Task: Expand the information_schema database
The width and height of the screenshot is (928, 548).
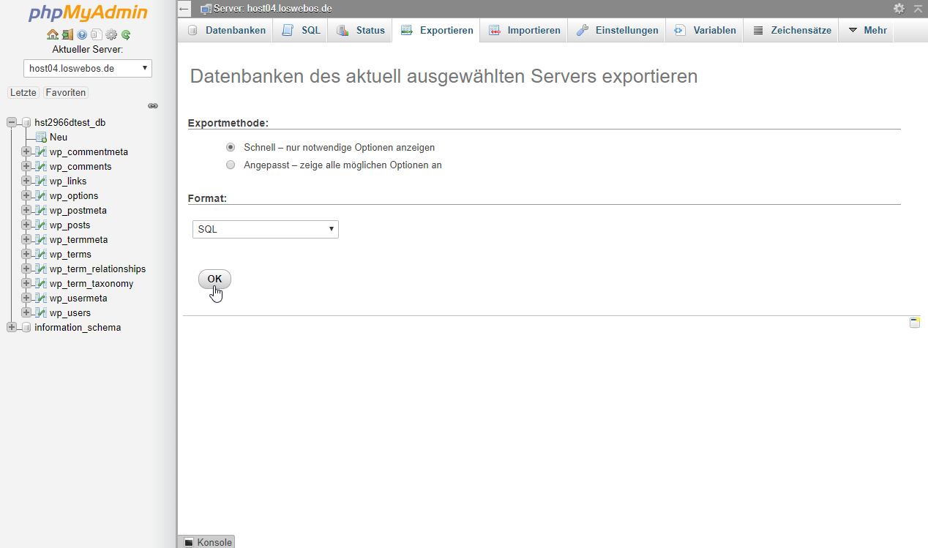Action: 12,327
